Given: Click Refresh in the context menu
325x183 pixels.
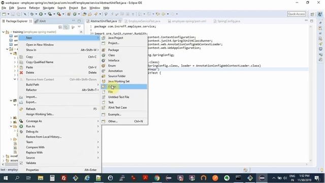Looking at the screenshot, I should point(60,109).
